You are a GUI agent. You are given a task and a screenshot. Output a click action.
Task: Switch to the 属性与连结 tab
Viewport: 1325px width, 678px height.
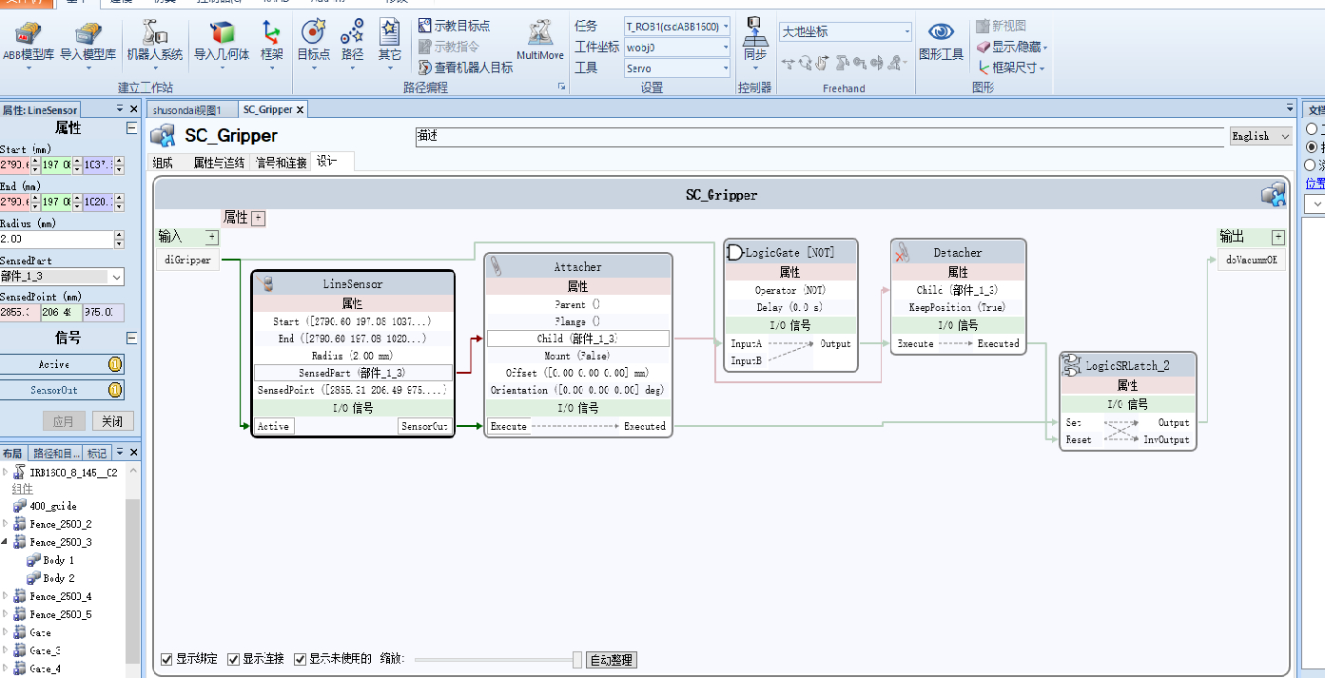219,163
